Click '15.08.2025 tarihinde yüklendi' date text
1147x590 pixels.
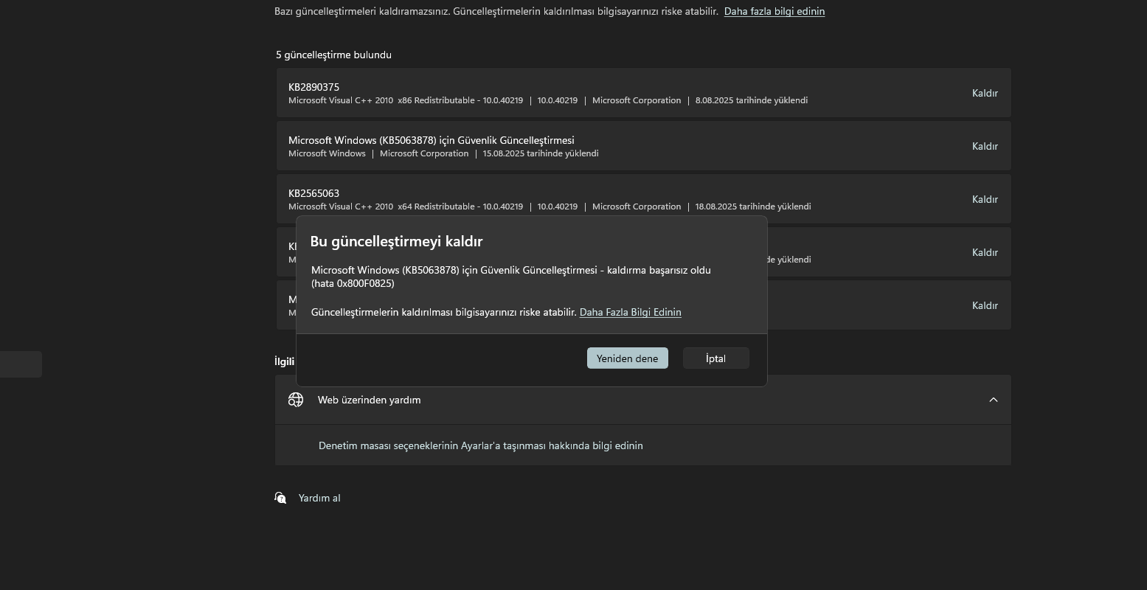point(540,153)
